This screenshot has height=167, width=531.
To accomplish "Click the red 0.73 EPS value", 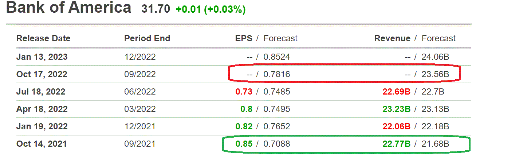I will (x=244, y=92).
